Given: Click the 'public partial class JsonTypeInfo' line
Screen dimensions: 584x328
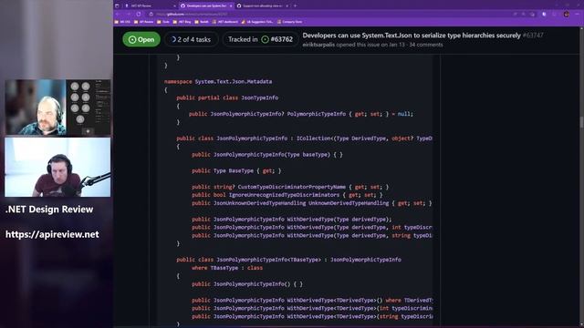Looking at the screenshot, I should pos(227,97).
